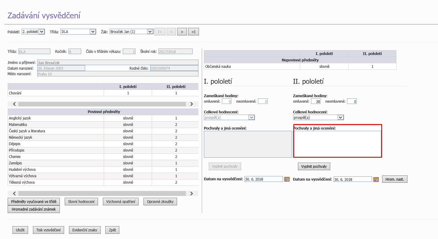Open the Pololetí dropdown

coord(34,31)
